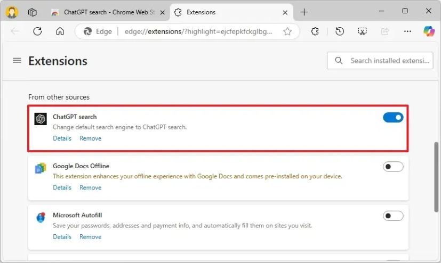Go to the Home page icon
Viewport: 441px width, 263px height.
(x=60, y=31)
